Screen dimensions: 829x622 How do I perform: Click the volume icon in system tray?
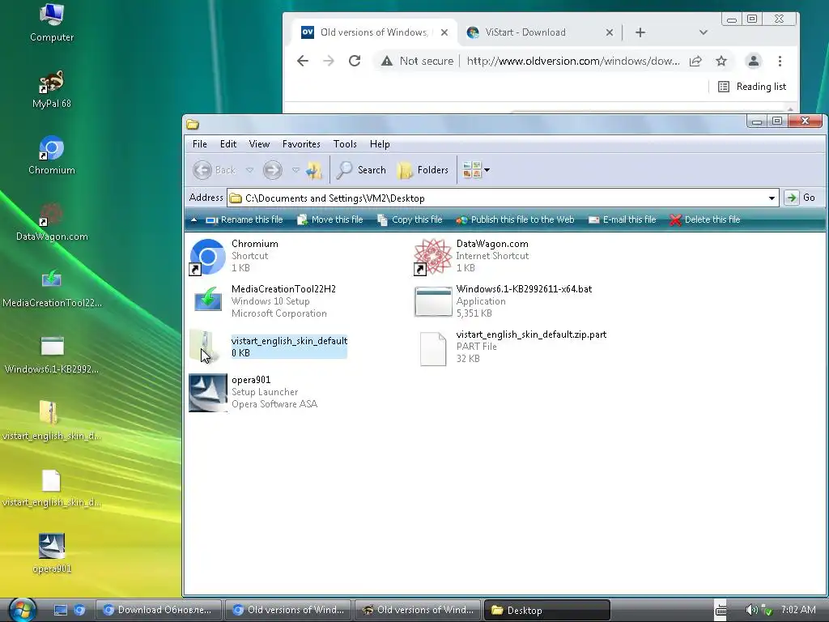coord(751,610)
